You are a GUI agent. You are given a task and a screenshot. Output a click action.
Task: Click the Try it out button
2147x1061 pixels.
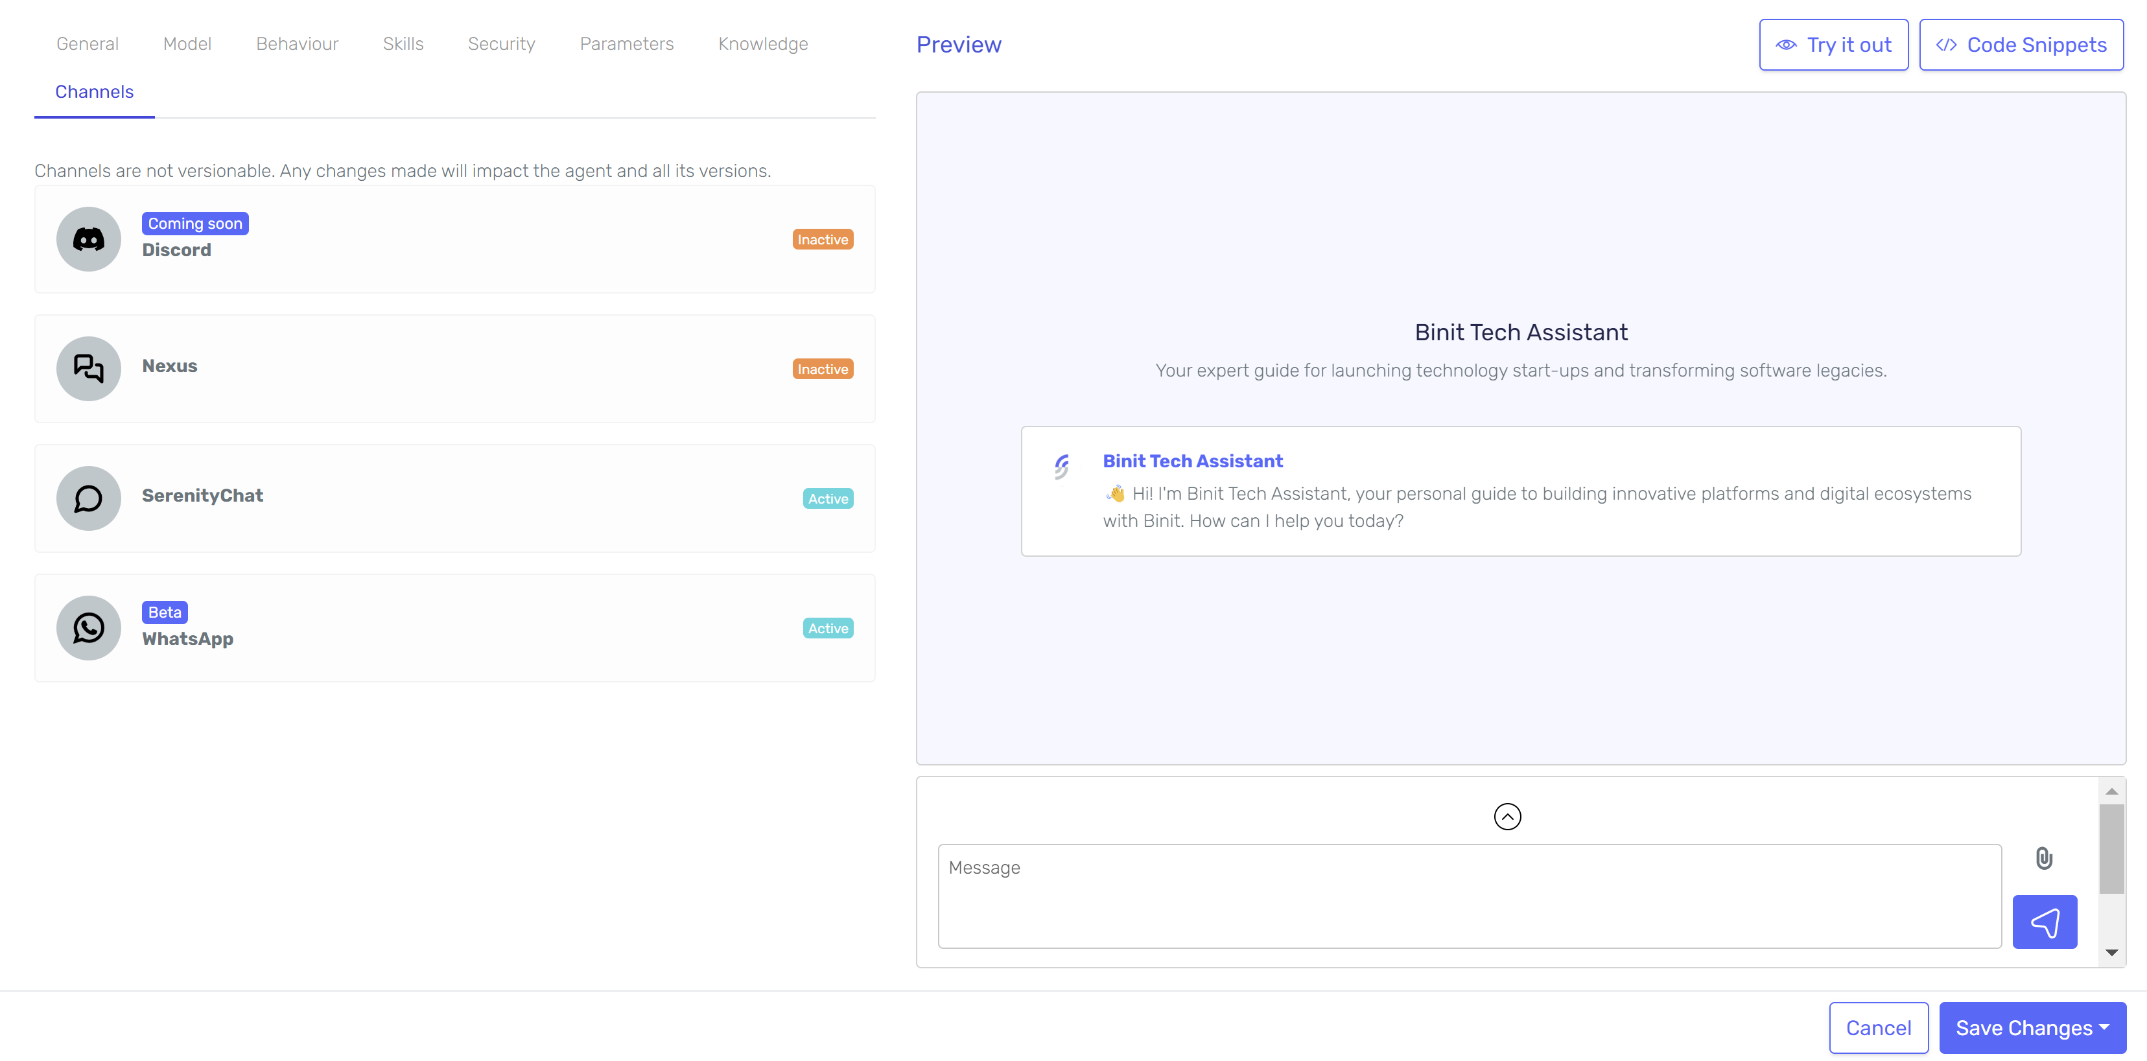(1834, 45)
